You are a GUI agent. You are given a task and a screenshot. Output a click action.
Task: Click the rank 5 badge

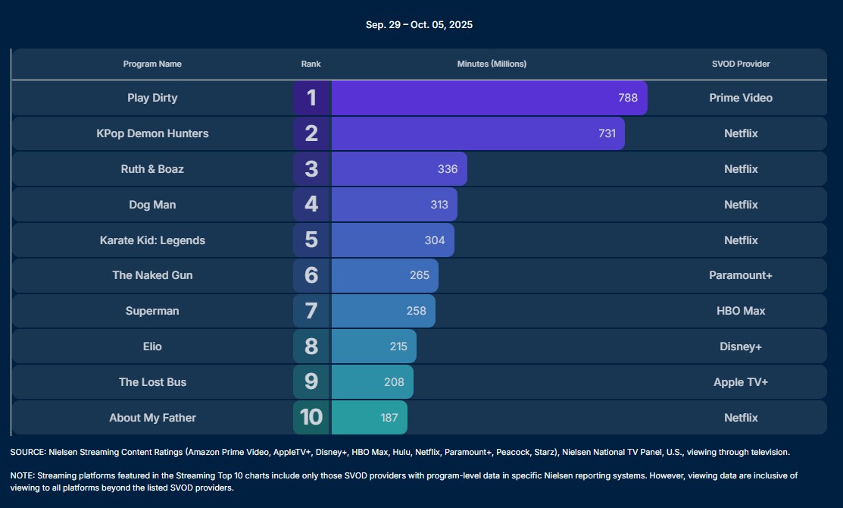(x=311, y=240)
